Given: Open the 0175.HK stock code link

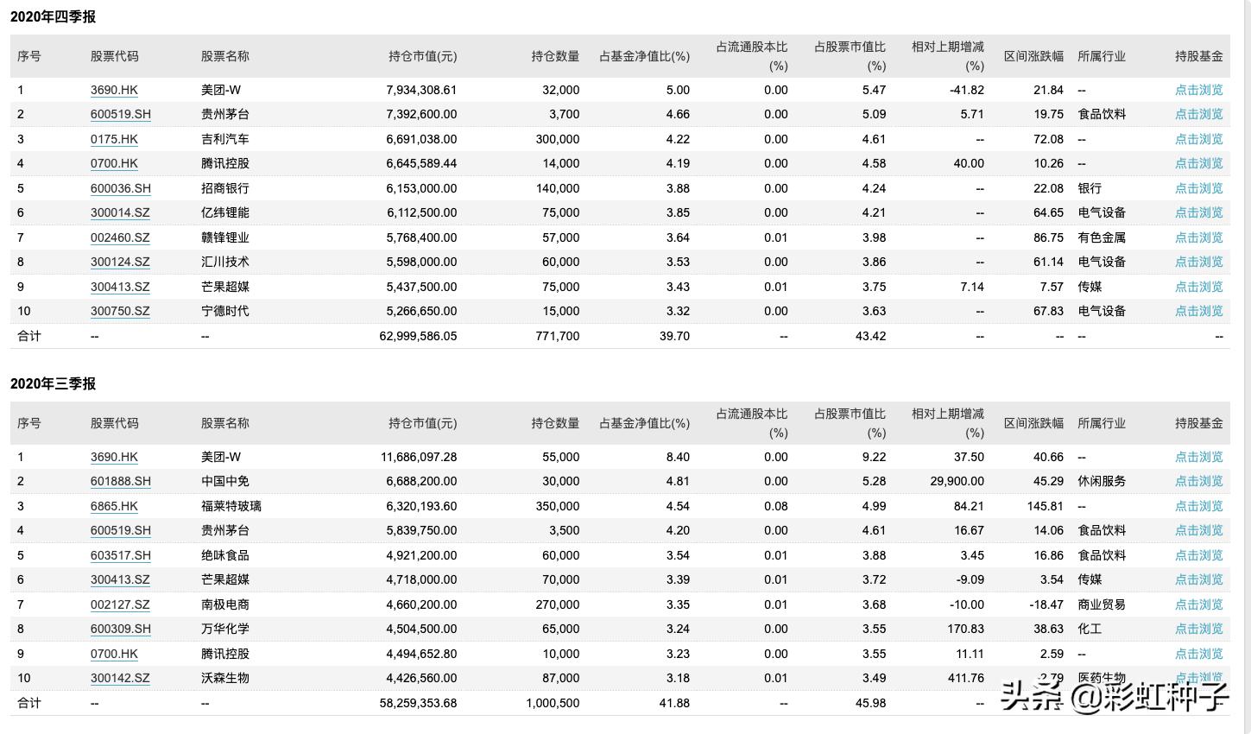Looking at the screenshot, I should [114, 139].
